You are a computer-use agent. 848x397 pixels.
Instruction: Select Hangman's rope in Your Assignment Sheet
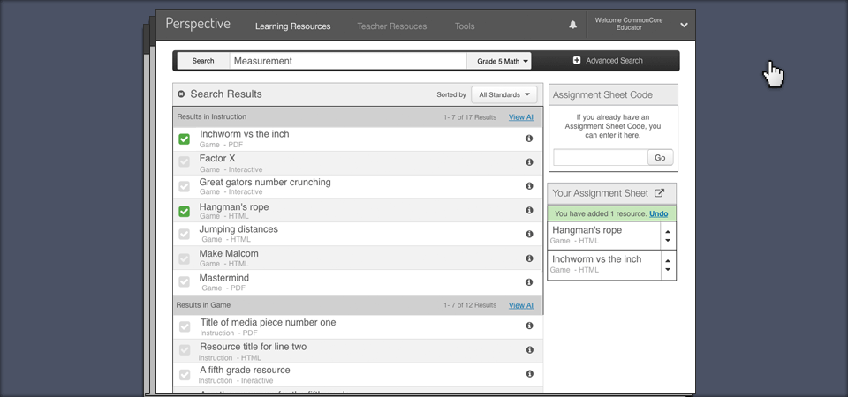tap(587, 230)
